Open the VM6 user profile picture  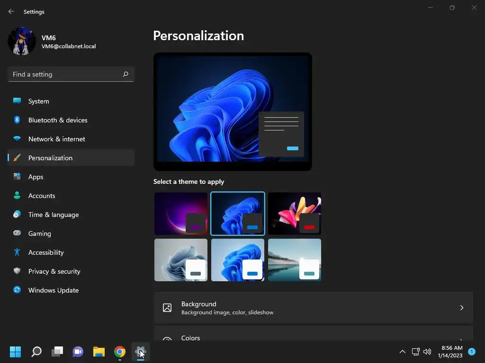point(22,42)
